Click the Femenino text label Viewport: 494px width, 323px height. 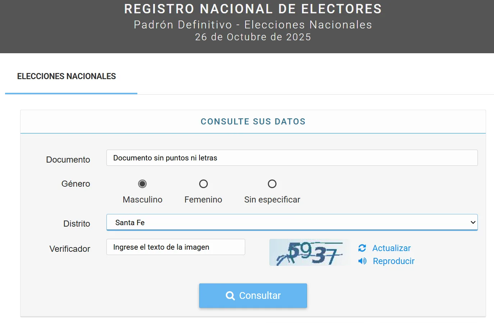tap(203, 200)
